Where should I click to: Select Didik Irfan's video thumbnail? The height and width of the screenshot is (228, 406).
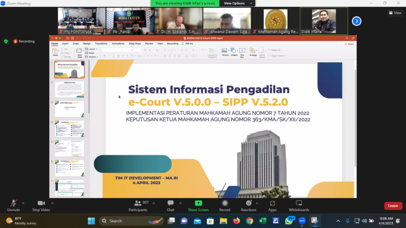click(x=324, y=21)
